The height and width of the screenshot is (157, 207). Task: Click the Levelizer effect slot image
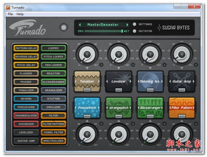119,81
